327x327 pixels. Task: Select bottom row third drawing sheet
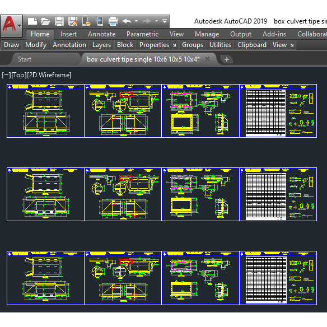pos(200,278)
